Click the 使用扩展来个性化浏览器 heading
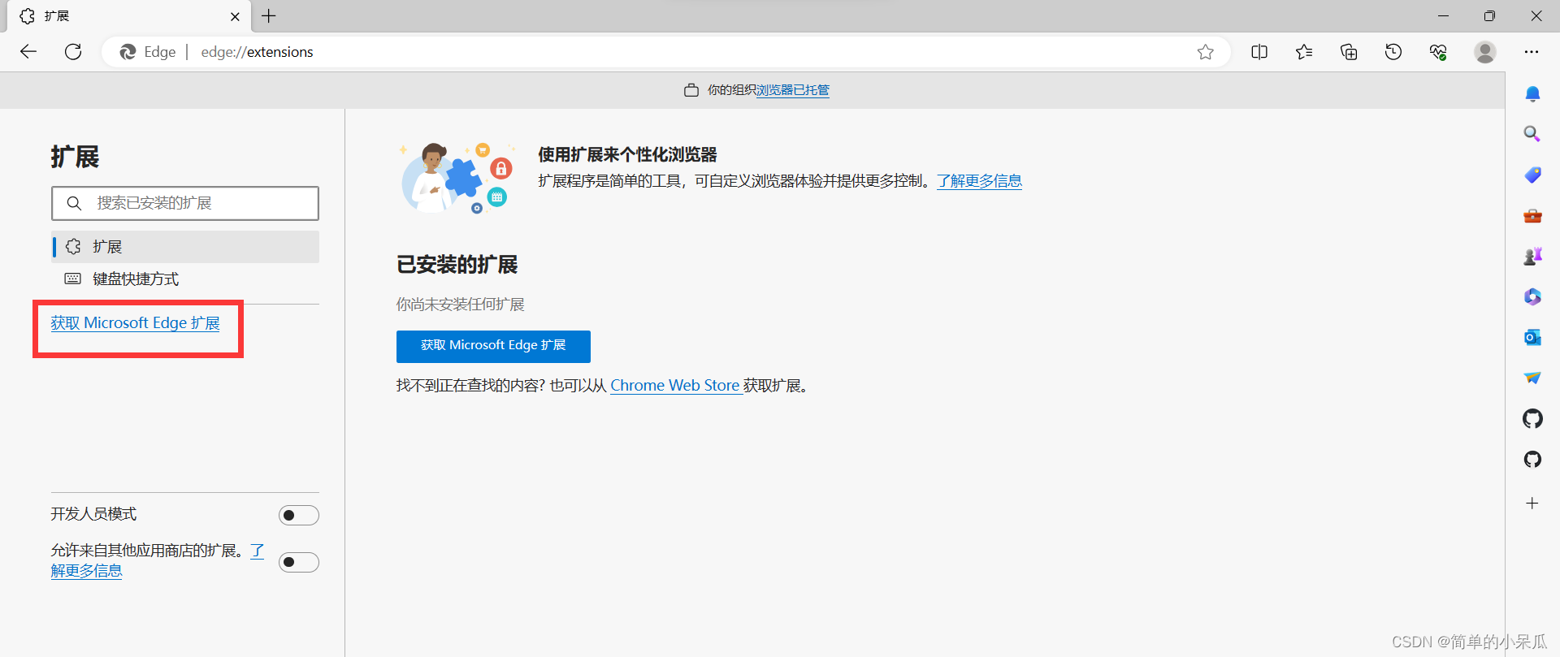The width and height of the screenshot is (1560, 657). pos(627,154)
